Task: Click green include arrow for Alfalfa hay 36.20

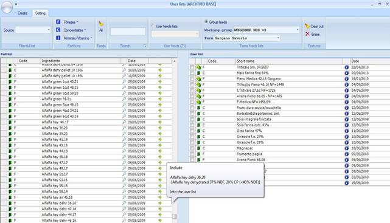Action: coord(160,128)
